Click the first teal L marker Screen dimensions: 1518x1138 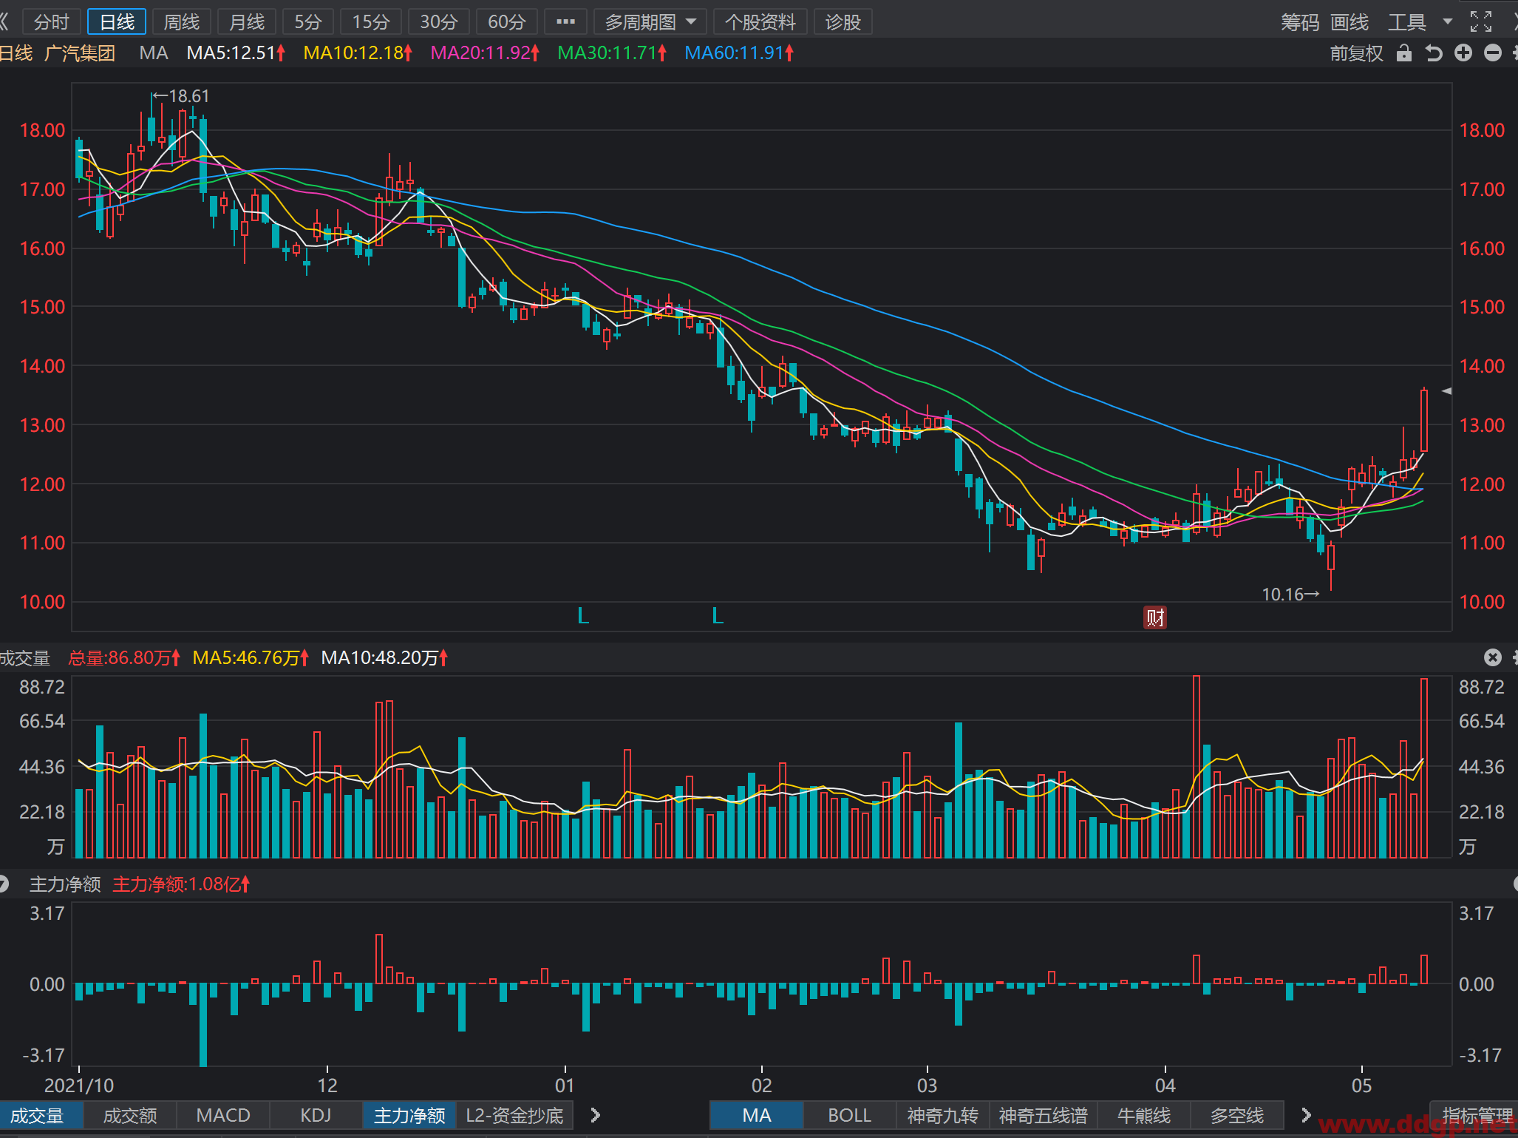(x=583, y=615)
